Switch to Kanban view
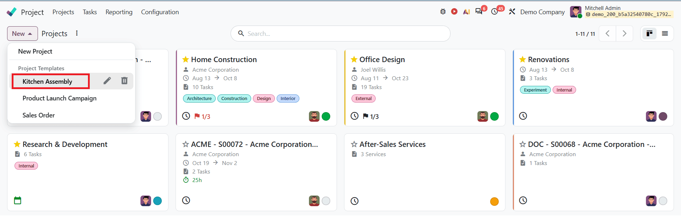The width and height of the screenshot is (681, 220). coord(649,34)
